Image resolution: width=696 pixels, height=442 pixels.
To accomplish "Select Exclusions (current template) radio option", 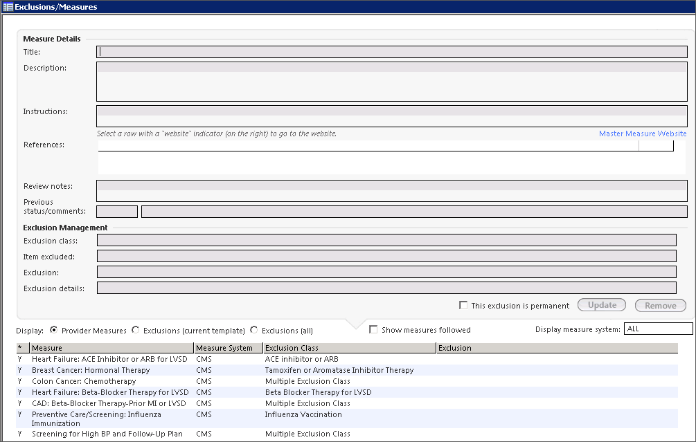I will click(x=136, y=331).
